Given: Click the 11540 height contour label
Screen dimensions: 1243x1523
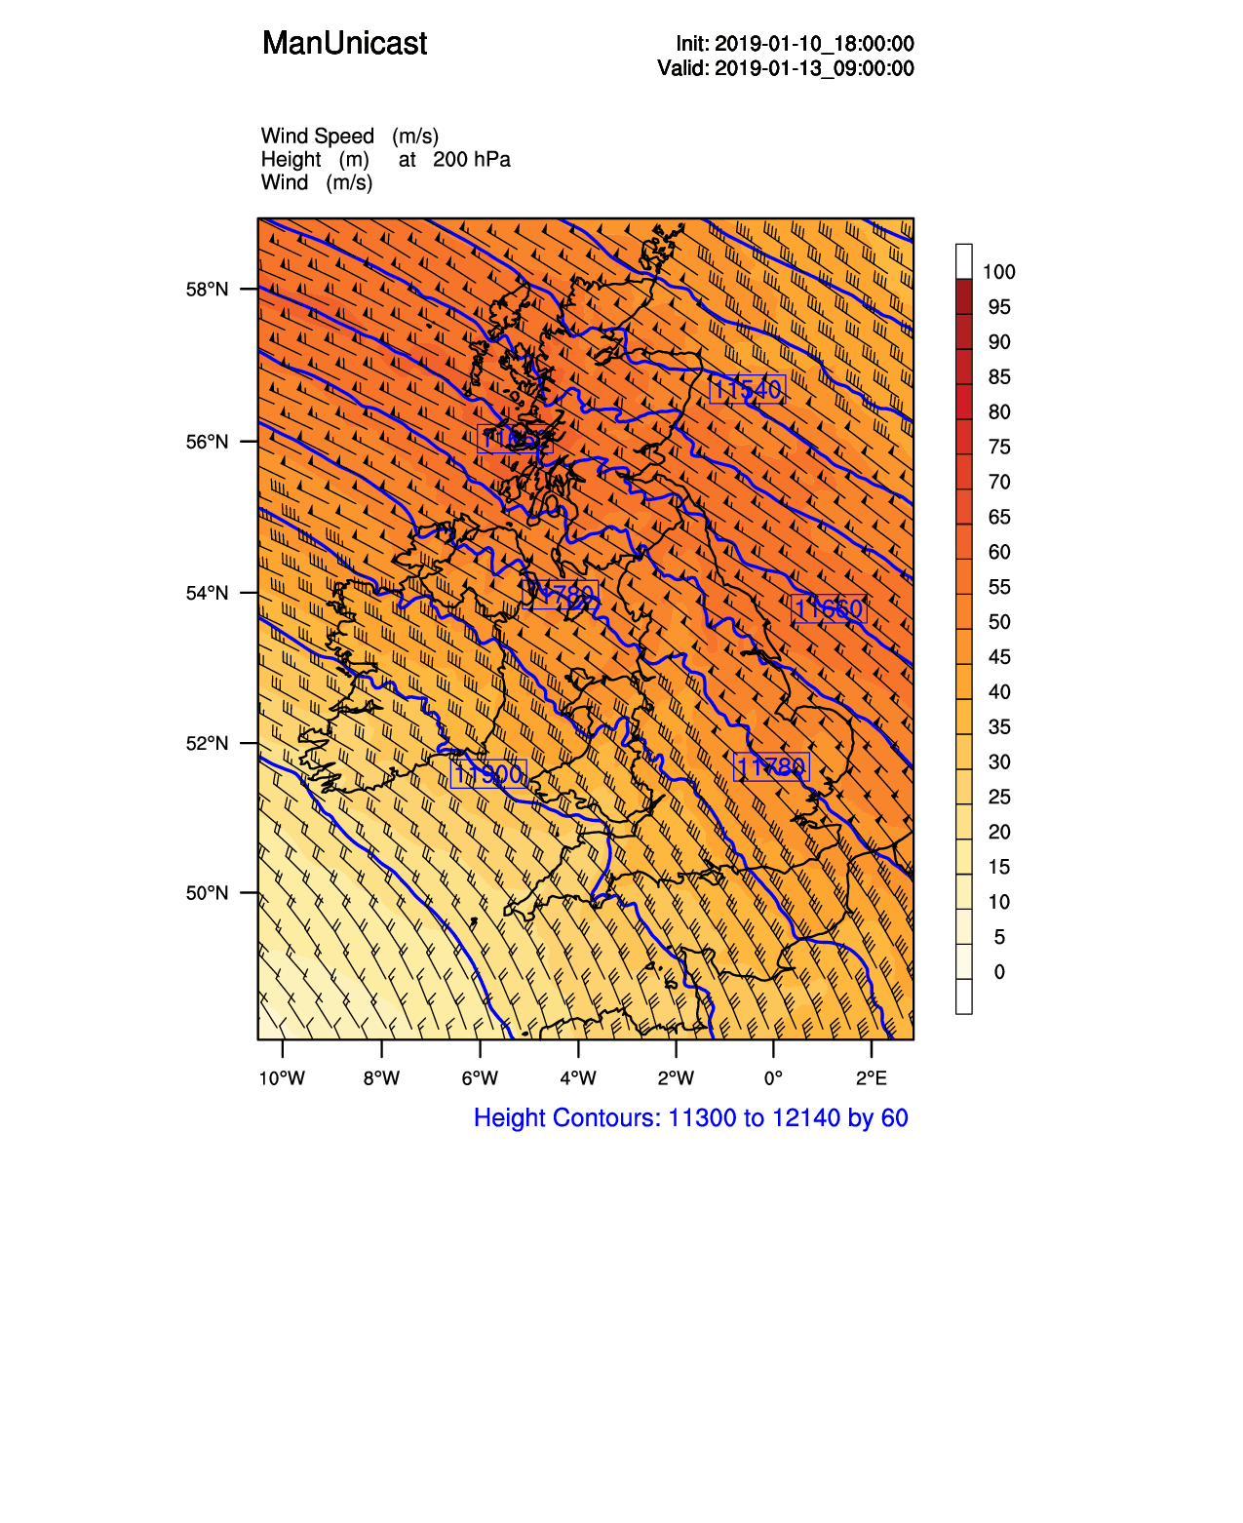Looking at the screenshot, I should [747, 389].
